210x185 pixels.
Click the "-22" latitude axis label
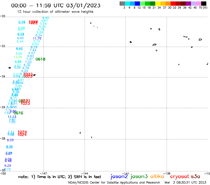[3, 46]
